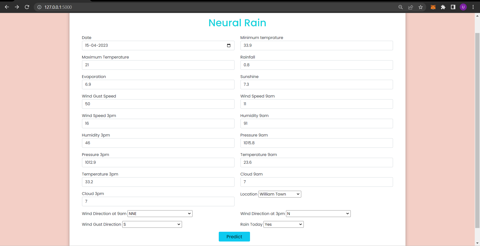Image resolution: width=480 pixels, height=246 pixels.
Task: Click the Predict button
Action: click(234, 237)
